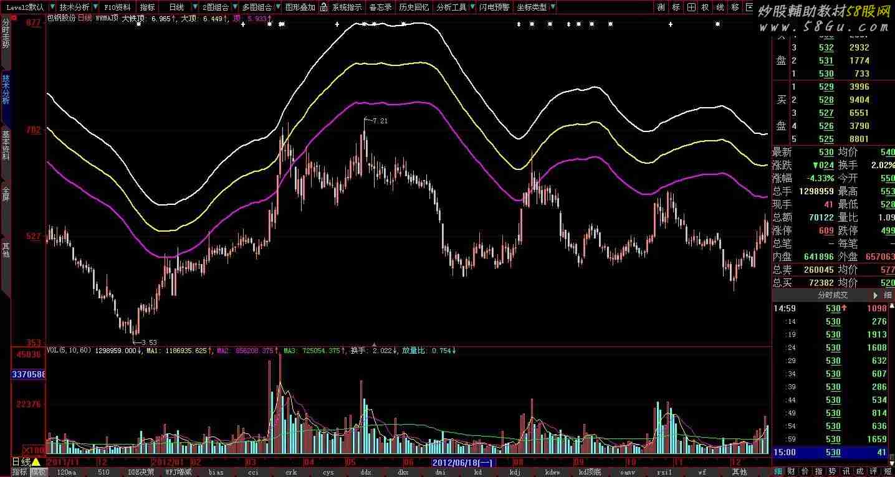Switch to 分时走势 side tab
Viewport: 895px width, 477px height.
(x=6, y=35)
